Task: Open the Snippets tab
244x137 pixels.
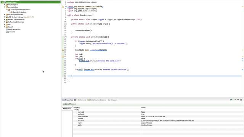Action: tap(113, 100)
